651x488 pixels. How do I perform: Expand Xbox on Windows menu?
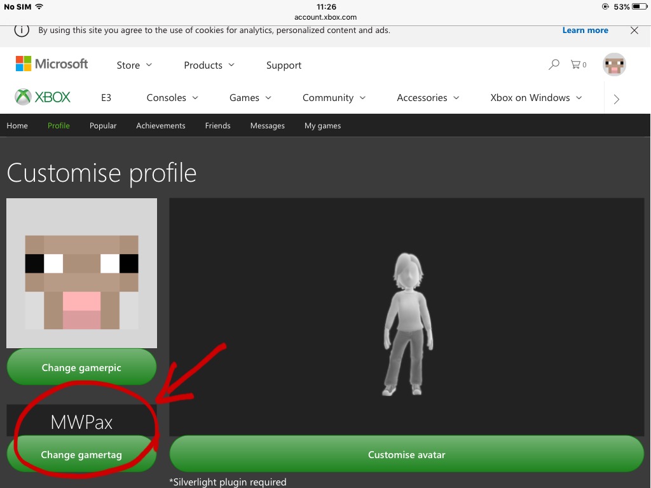pos(536,97)
